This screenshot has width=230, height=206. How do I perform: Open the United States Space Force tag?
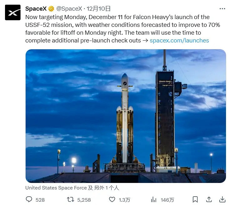[56, 188]
